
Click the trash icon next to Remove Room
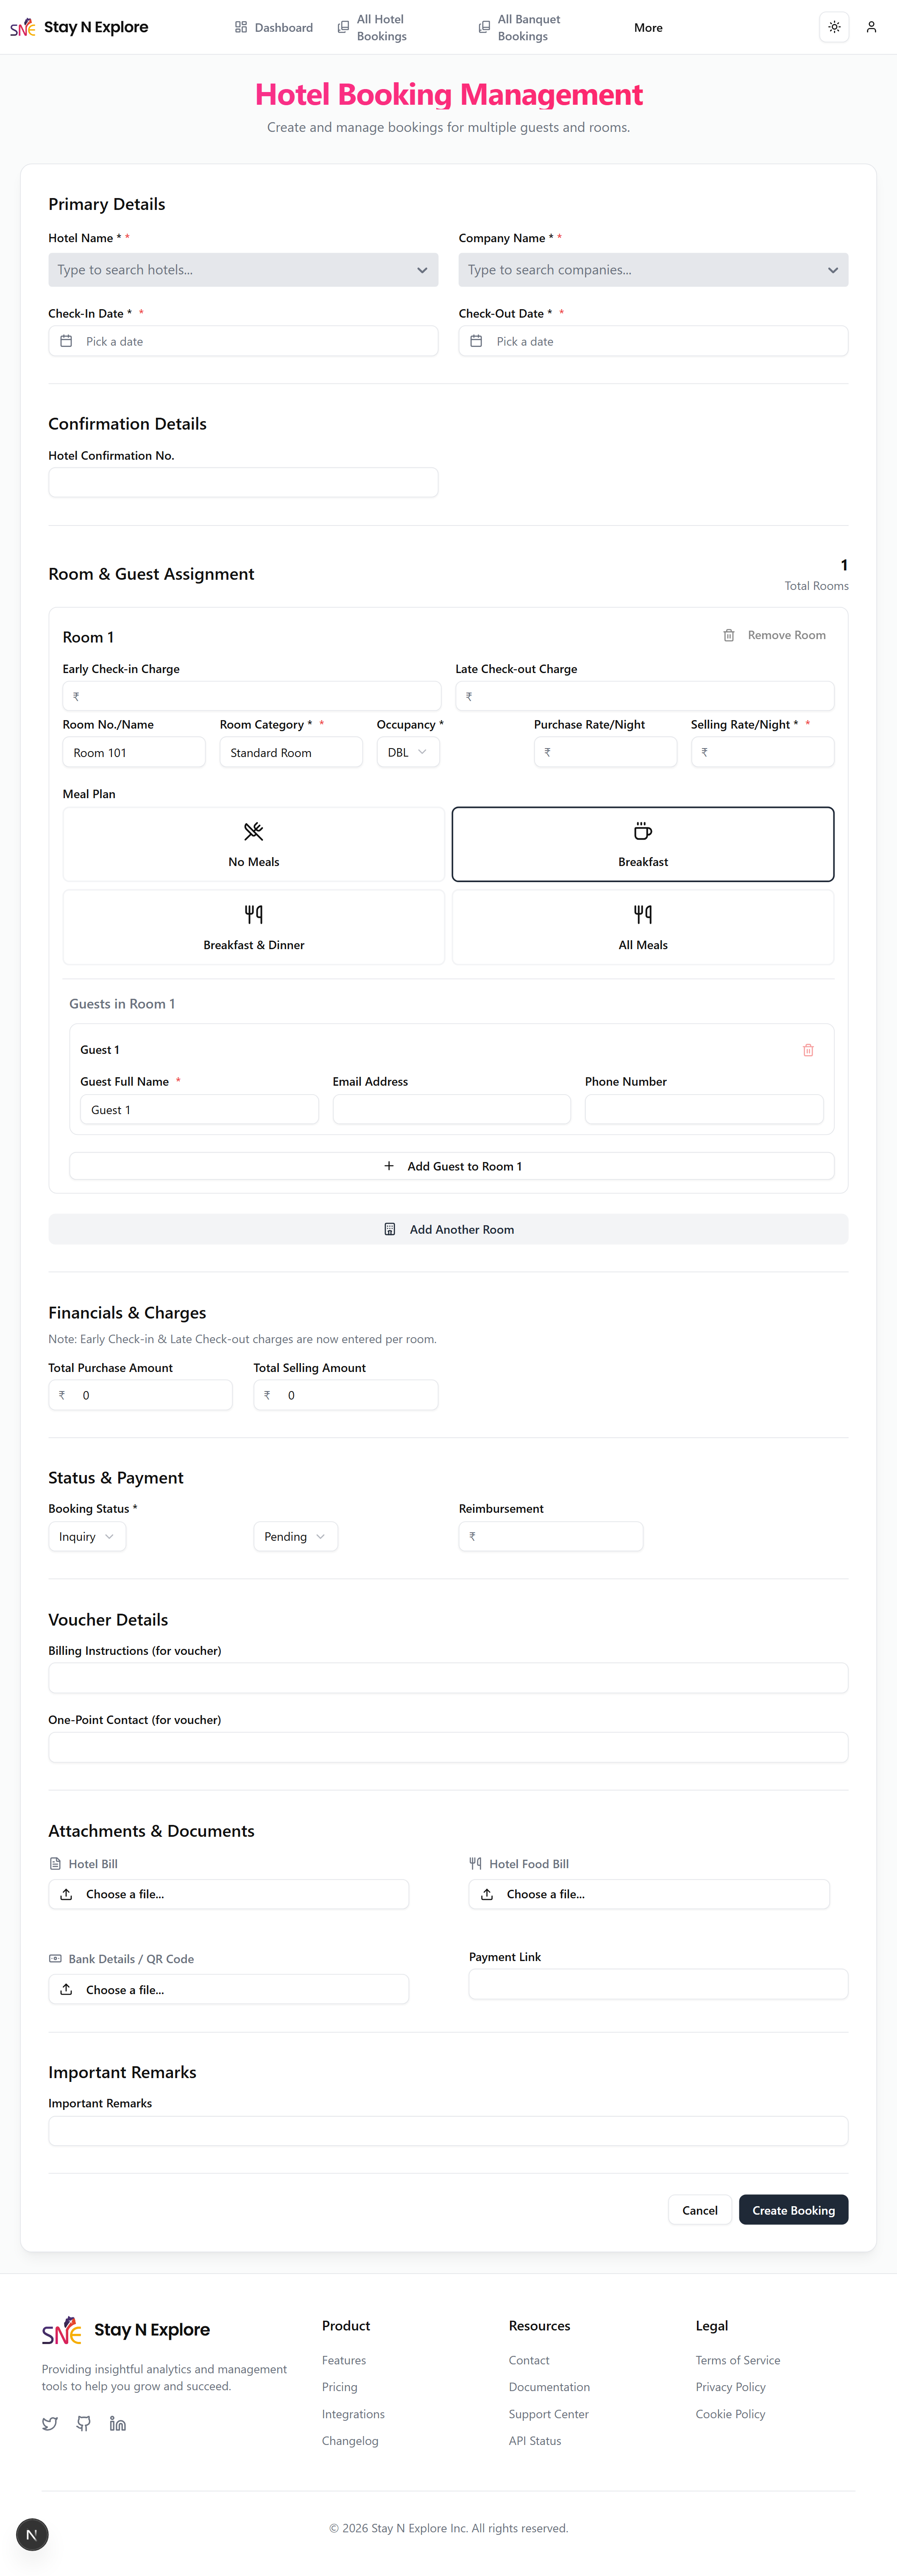pyautogui.click(x=729, y=635)
